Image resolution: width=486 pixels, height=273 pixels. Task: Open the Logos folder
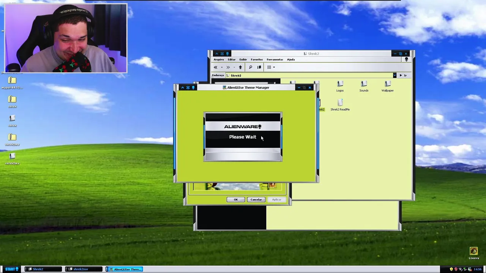(340, 86)
